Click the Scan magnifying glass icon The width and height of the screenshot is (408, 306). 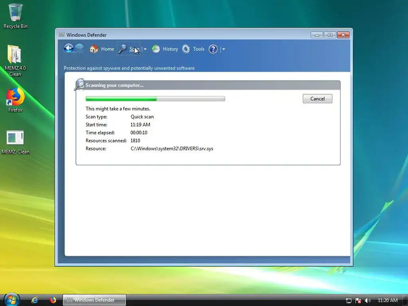click(123, 49)
